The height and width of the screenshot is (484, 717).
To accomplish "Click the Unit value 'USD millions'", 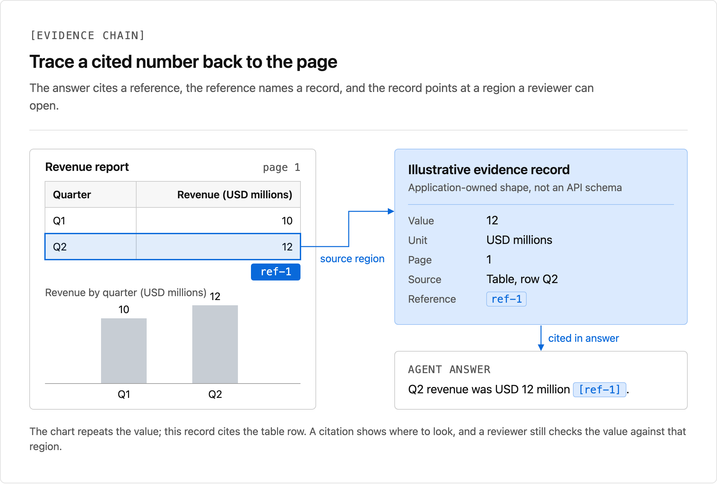I will coord(519,240).
